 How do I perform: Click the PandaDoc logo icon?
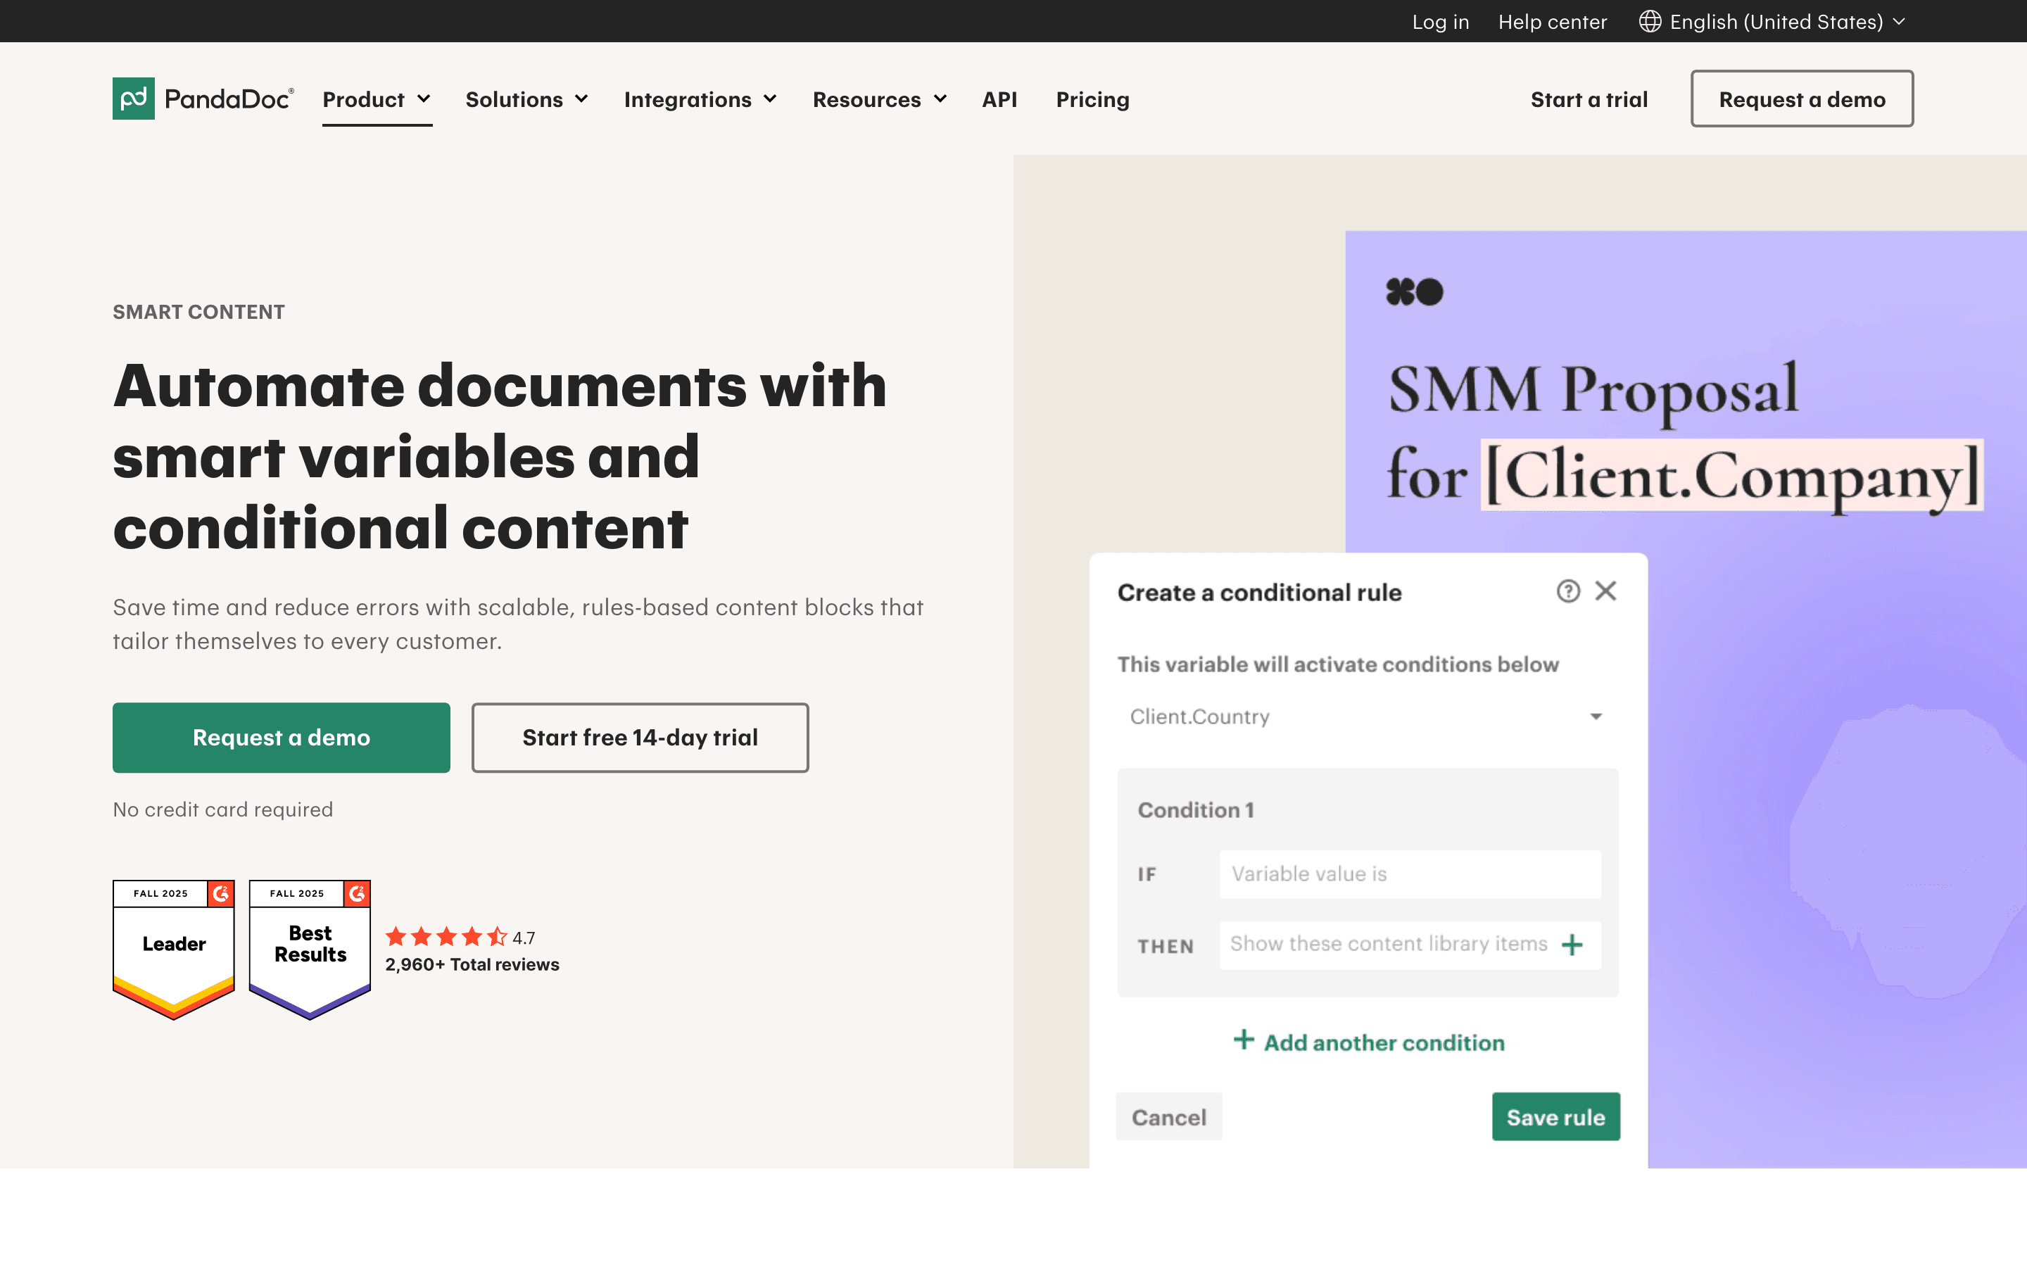click(133, 99)
